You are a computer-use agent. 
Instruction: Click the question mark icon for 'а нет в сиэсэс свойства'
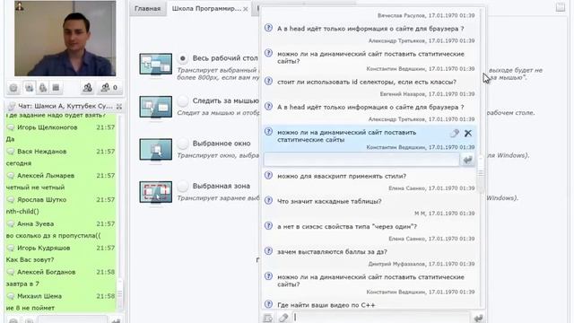click(268, 226)
